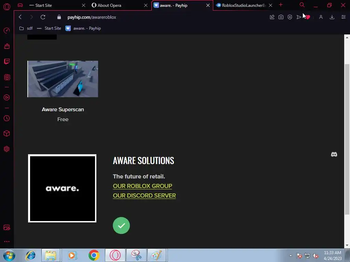
Task: Open Action Center flag tray icon
Action: coord(299,256)
